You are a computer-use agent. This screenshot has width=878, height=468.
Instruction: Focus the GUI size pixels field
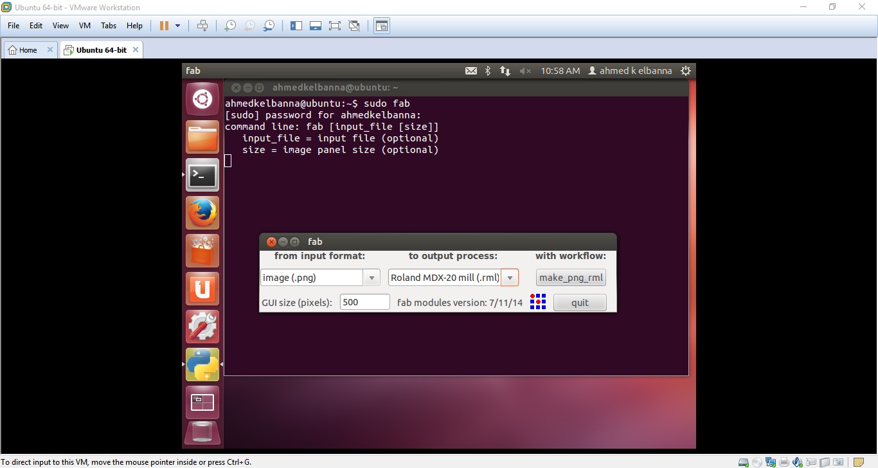[x=364, y=302]
